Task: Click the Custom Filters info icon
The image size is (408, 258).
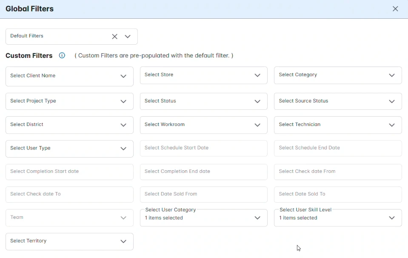Action: (62, 55)
